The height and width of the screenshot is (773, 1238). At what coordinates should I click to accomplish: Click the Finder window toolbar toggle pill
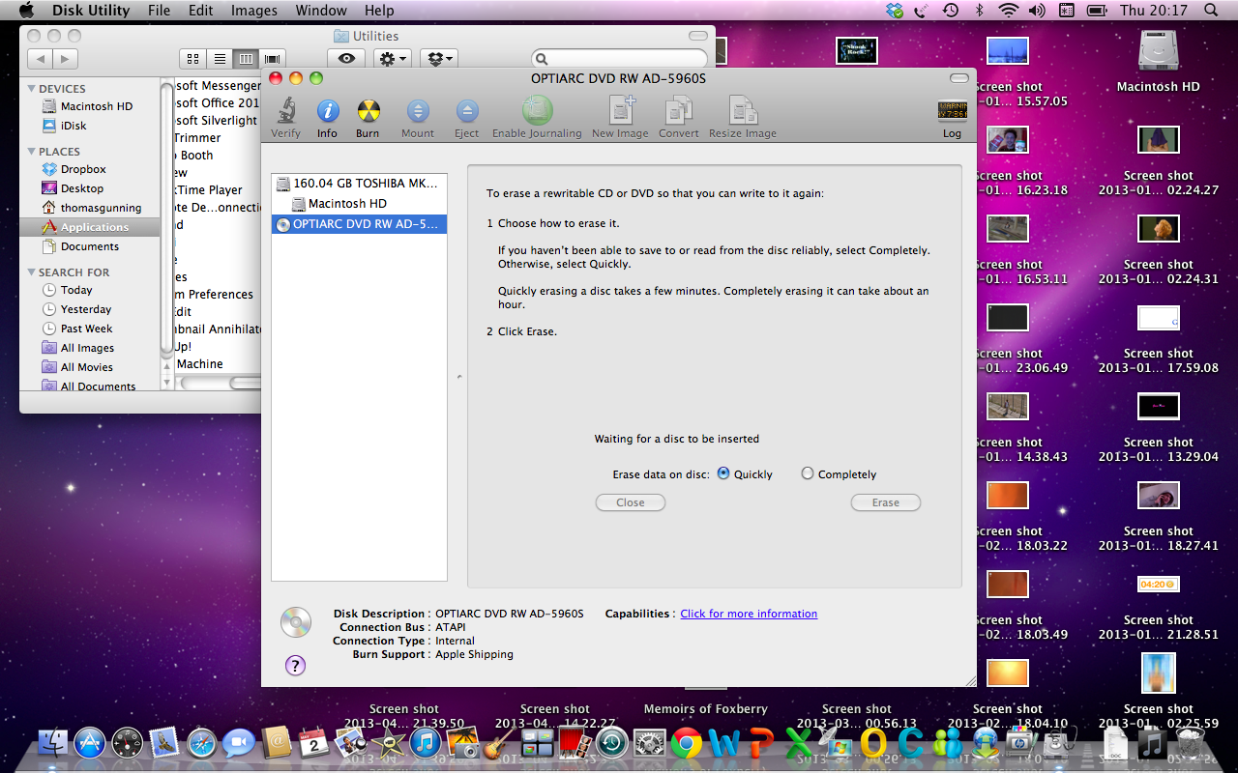tap(697, 36)
